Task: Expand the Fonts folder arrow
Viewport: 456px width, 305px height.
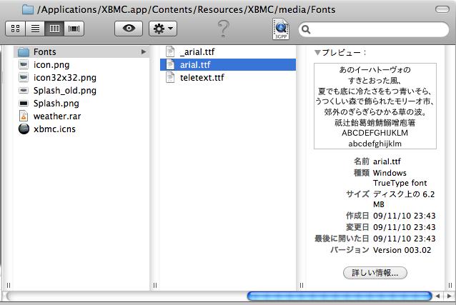Action: pos(144,52)
